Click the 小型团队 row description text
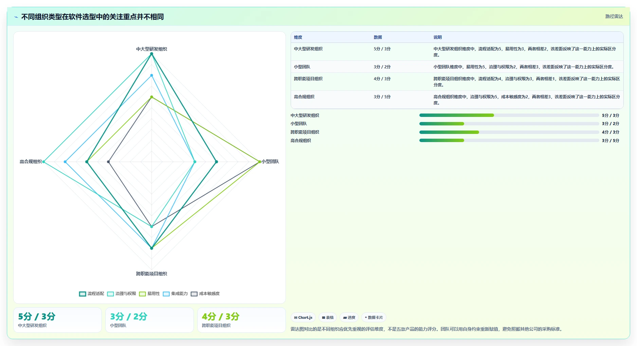Image resolution: width=637 pixels, height=346 pixels. (x=524, y=67)
